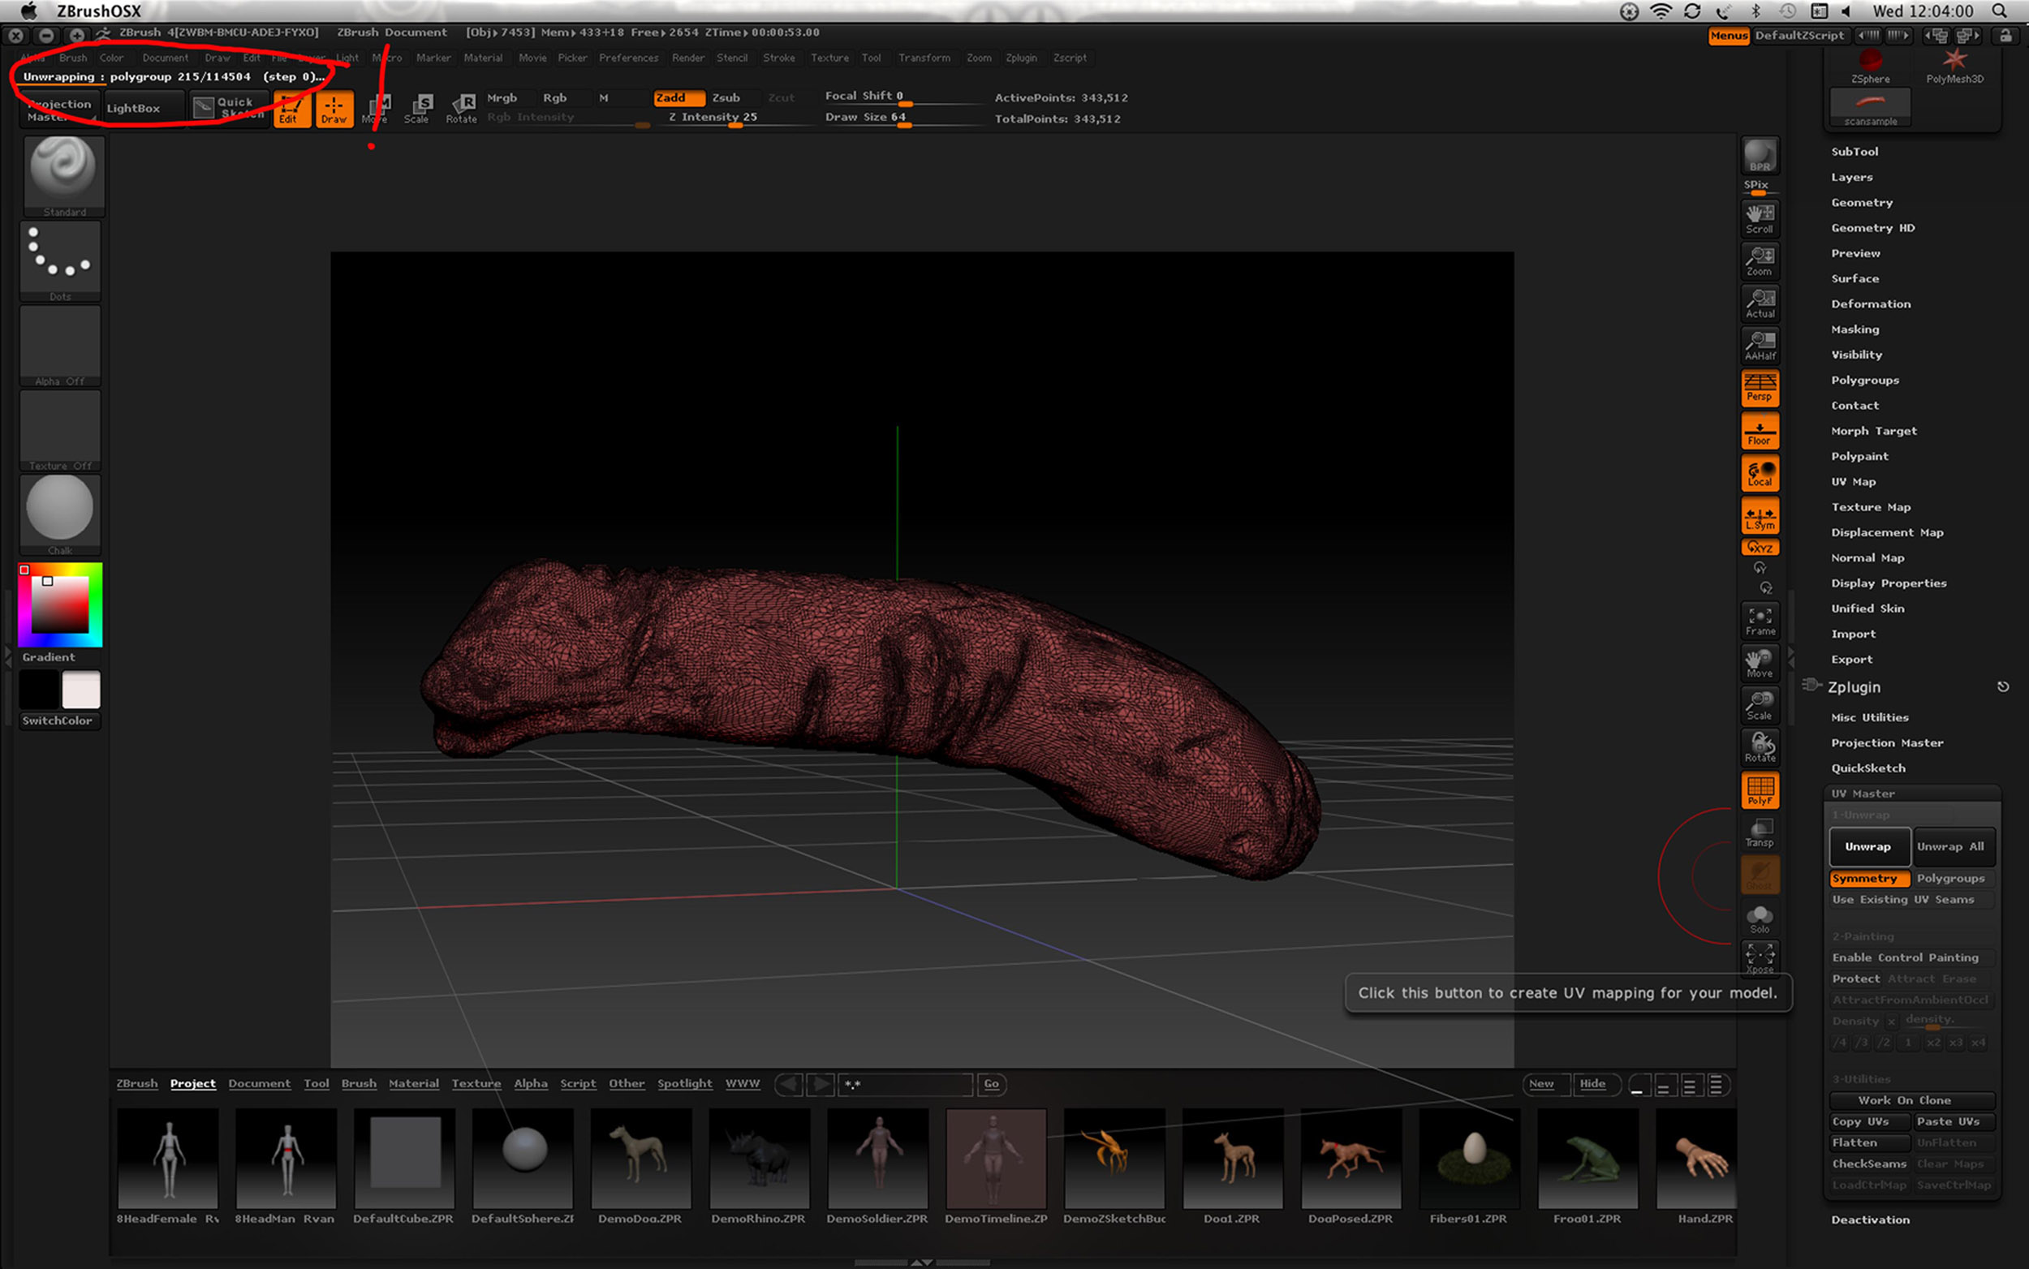The width and height of the screenshot is (2029, 1269).
Task: Toggle Solo mode
Action: (x=1760, y=918)
